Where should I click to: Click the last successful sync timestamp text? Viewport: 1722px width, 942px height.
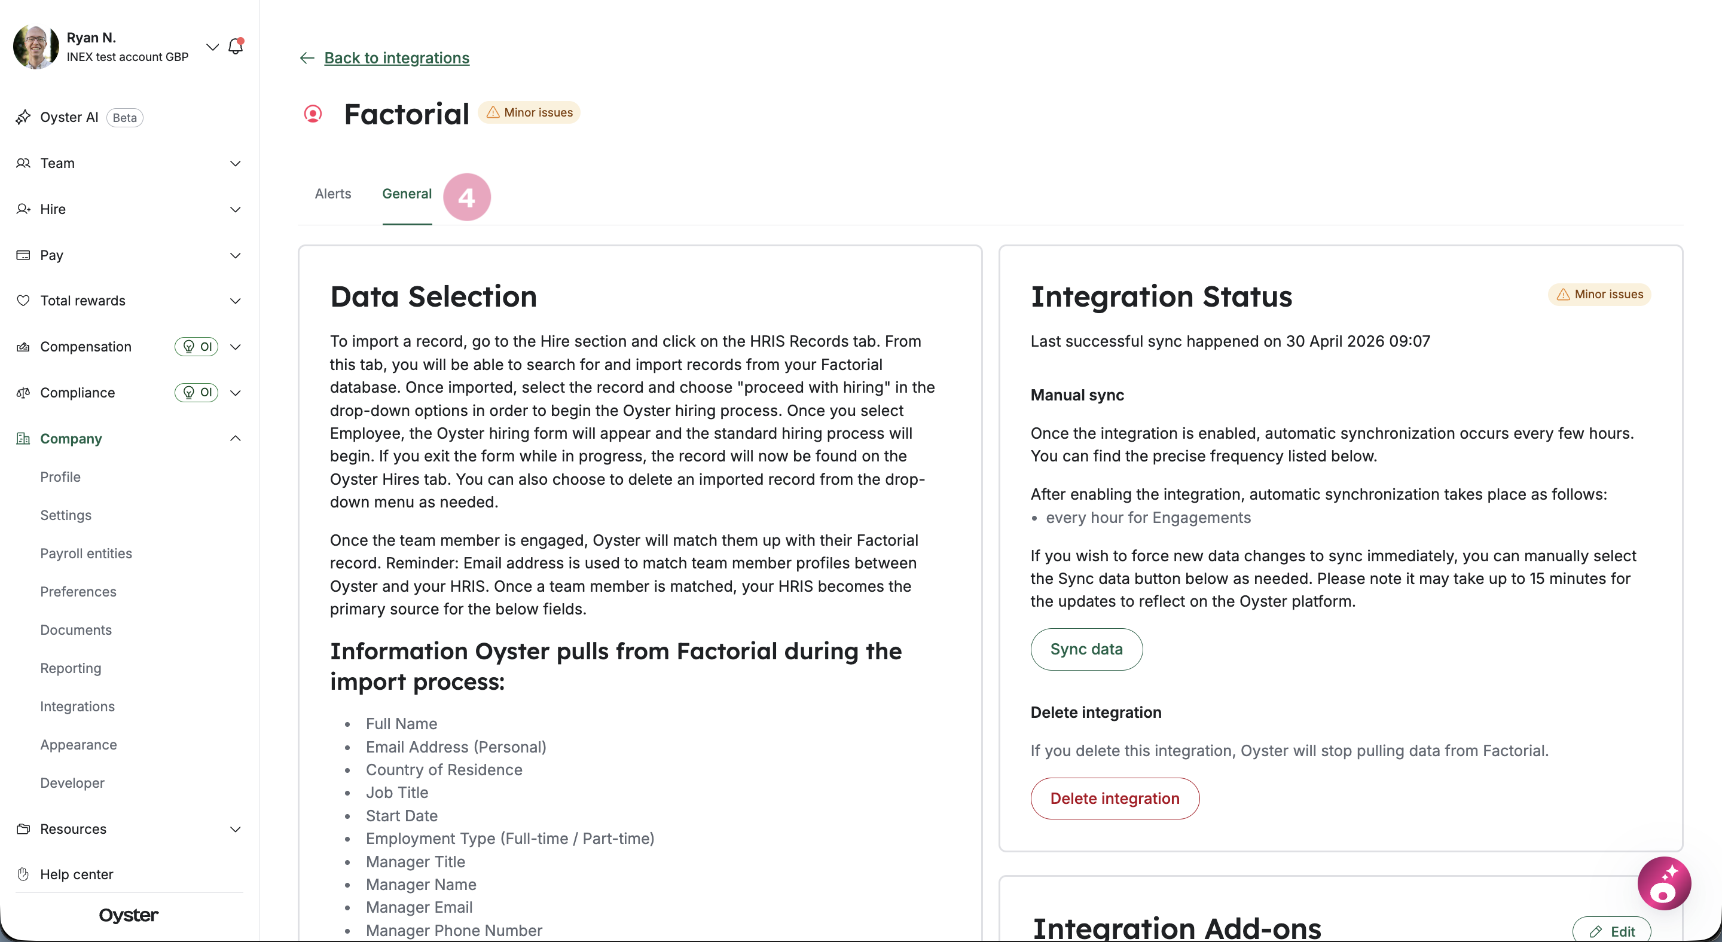1231,341
